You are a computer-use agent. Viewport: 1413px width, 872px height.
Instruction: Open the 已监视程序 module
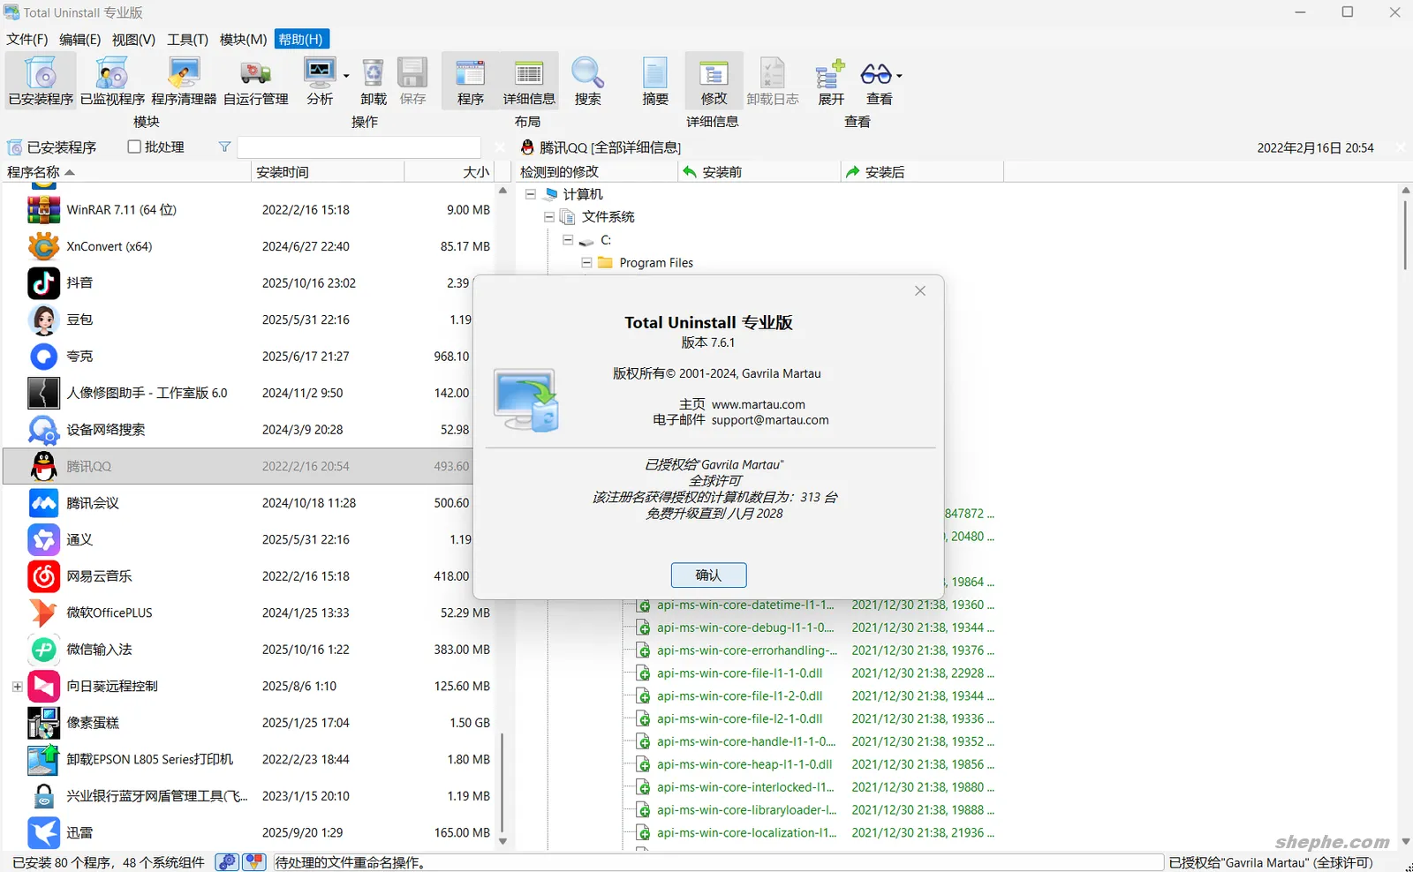point(112,79)
